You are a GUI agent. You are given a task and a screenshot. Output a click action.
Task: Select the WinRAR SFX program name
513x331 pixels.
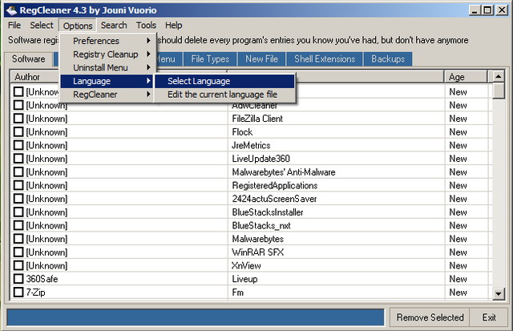coord(258,252)
